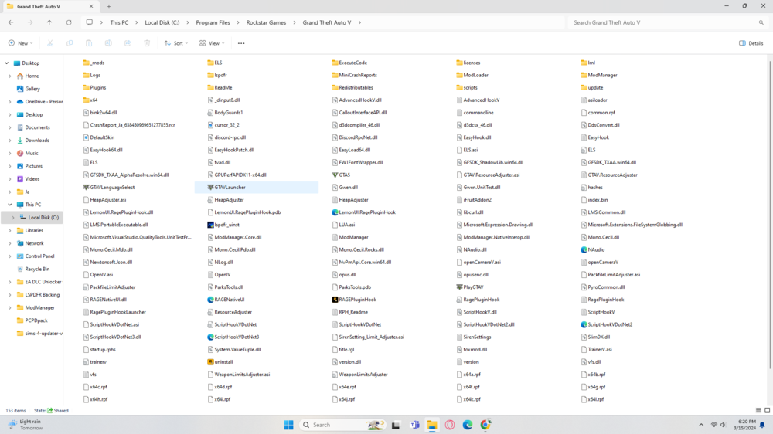Click the Search Grand Theft Auto V field
The image size is (773, 434).
coord(668,22)
